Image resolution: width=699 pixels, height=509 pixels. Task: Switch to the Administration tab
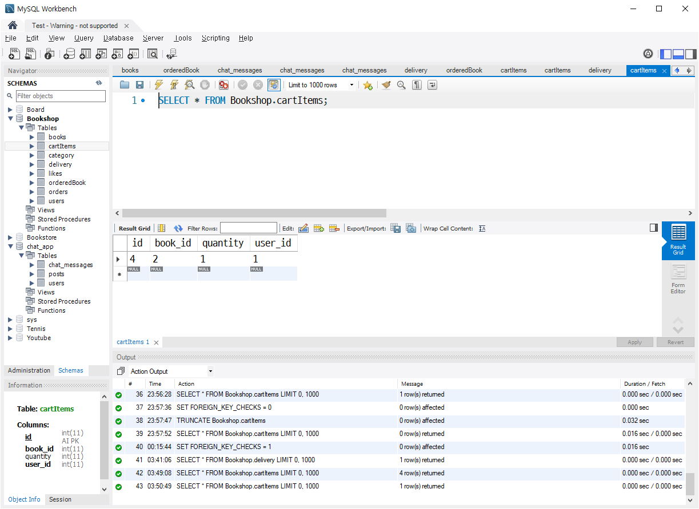click(x=29, y=370)
